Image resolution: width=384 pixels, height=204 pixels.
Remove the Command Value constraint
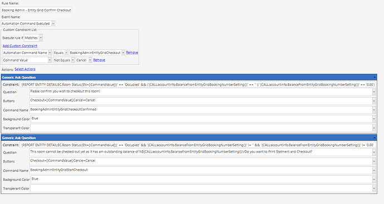pyautogui.click(x=99, y=60)
